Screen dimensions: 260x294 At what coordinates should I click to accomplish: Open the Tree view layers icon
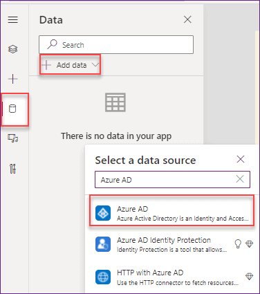pyautogui.click(x=13, y=49)
